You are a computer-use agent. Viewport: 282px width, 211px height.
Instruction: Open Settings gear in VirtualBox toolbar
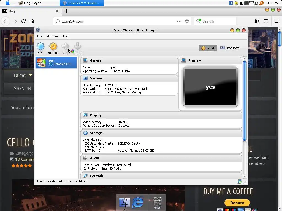53,46
